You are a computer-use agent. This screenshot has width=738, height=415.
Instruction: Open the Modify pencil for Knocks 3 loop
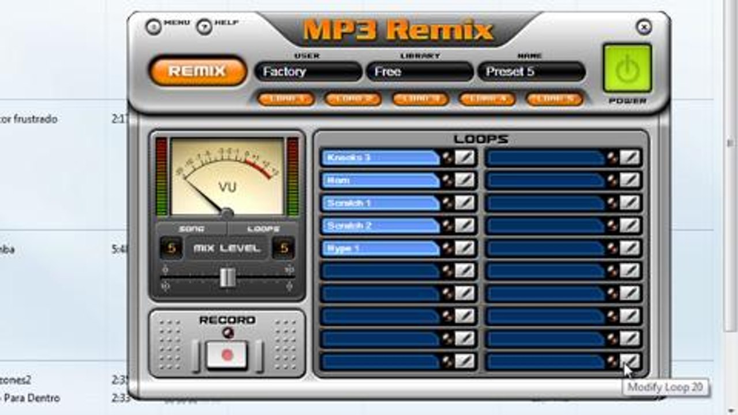click(x=465, y=157)
